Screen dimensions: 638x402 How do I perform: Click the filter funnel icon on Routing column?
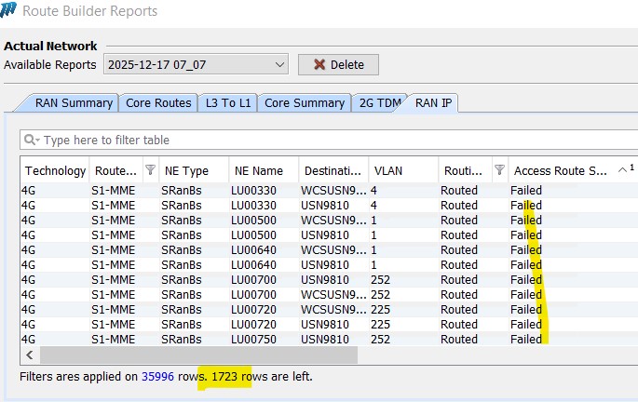tap(499, 170)
